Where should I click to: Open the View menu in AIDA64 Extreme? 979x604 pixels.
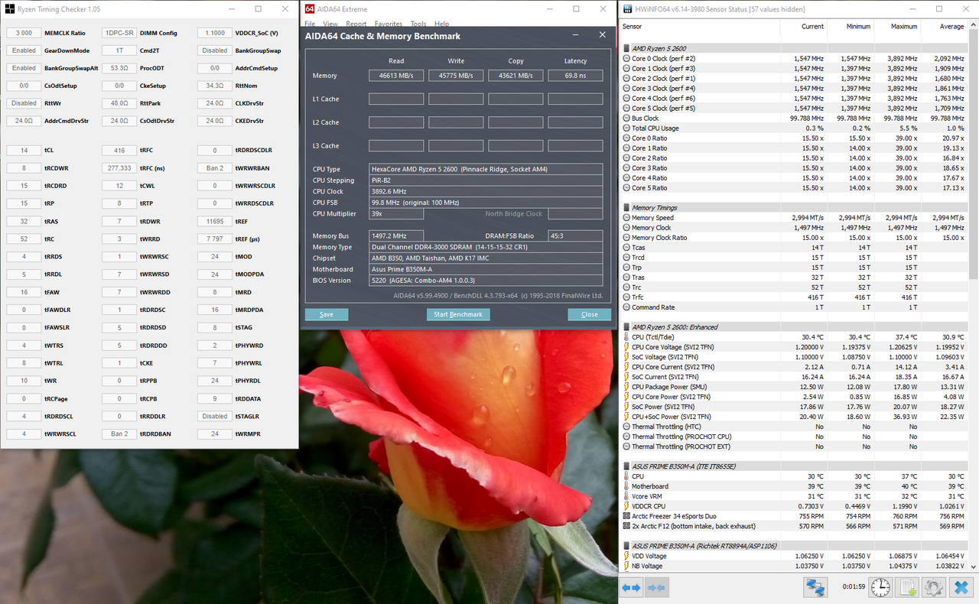pyautogui.click(x=330, y=24)
